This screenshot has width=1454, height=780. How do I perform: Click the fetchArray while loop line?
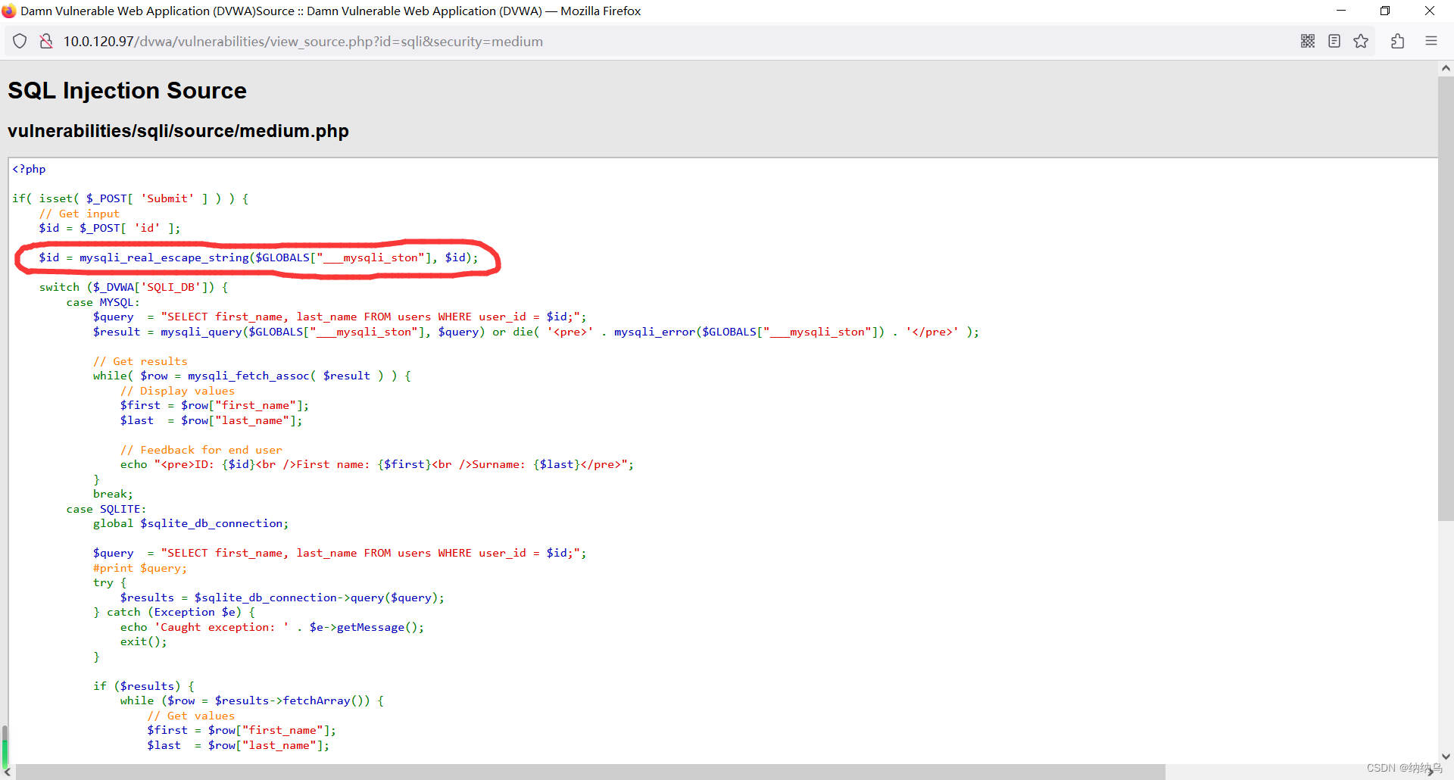pyautogui.click(x=251, y=700)
